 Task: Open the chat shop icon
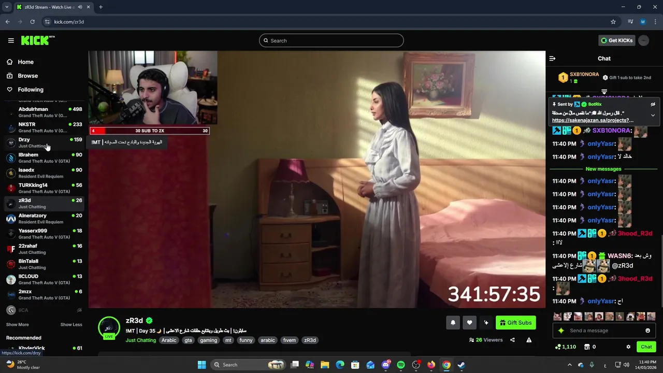[x=587, y=347]
